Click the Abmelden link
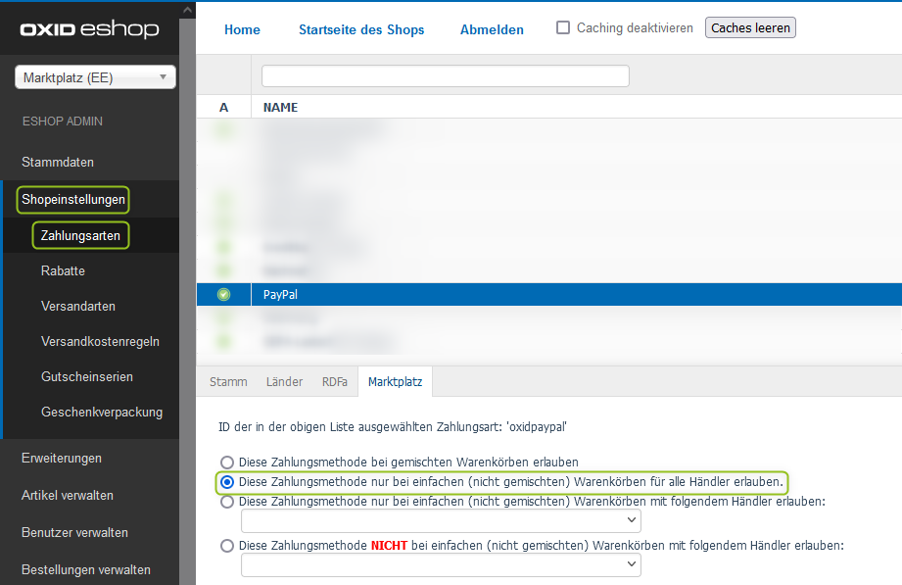The height and width of the screenshot is (585, 902). 492,30
